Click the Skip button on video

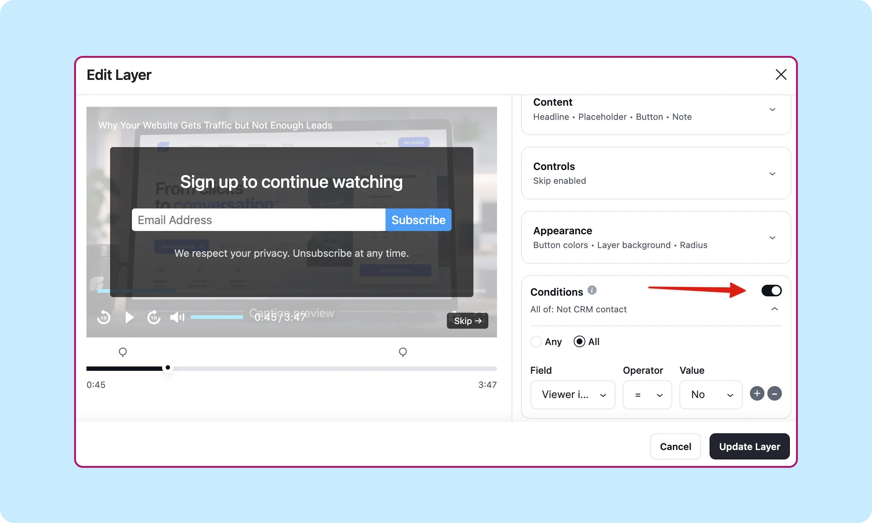click(468, 321)
